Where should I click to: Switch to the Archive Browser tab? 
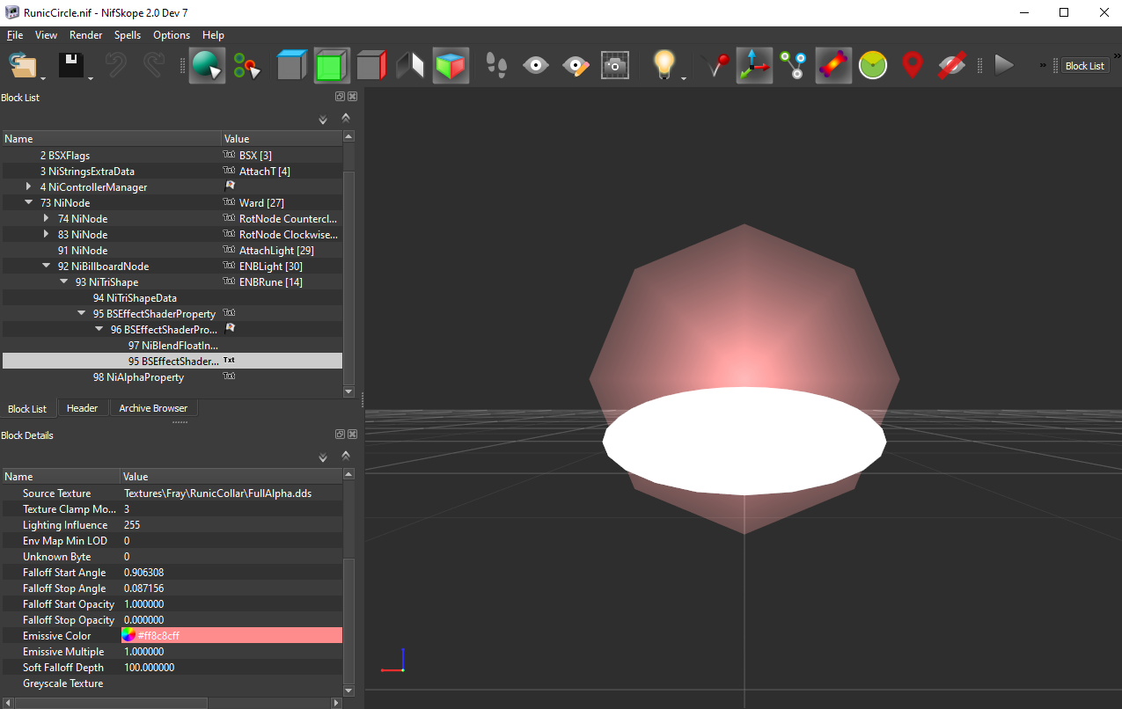153,408
